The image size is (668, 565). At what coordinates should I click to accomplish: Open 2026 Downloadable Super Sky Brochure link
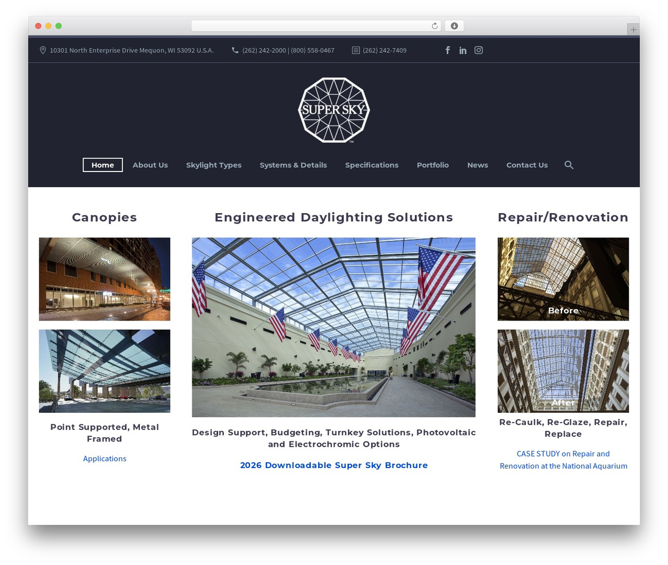pos(334,465)
